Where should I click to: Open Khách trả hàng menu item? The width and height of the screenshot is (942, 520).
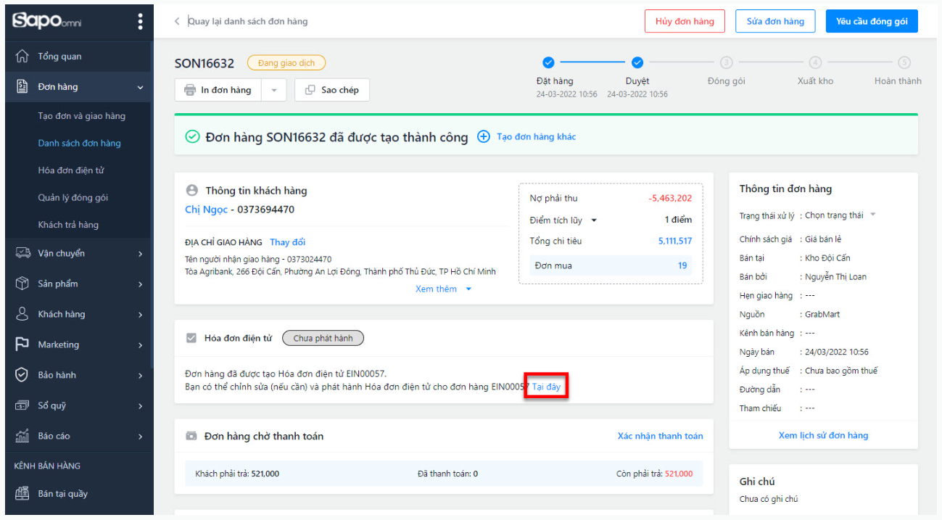(68, 225)
